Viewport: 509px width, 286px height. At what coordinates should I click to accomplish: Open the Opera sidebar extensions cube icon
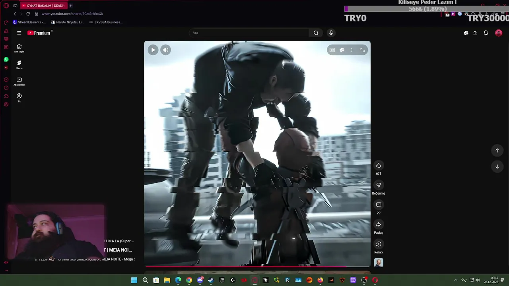[x=6, y=96]
